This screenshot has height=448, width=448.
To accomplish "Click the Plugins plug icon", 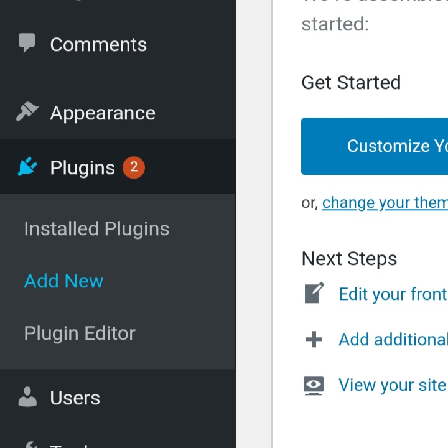I will tap(27, 167).
